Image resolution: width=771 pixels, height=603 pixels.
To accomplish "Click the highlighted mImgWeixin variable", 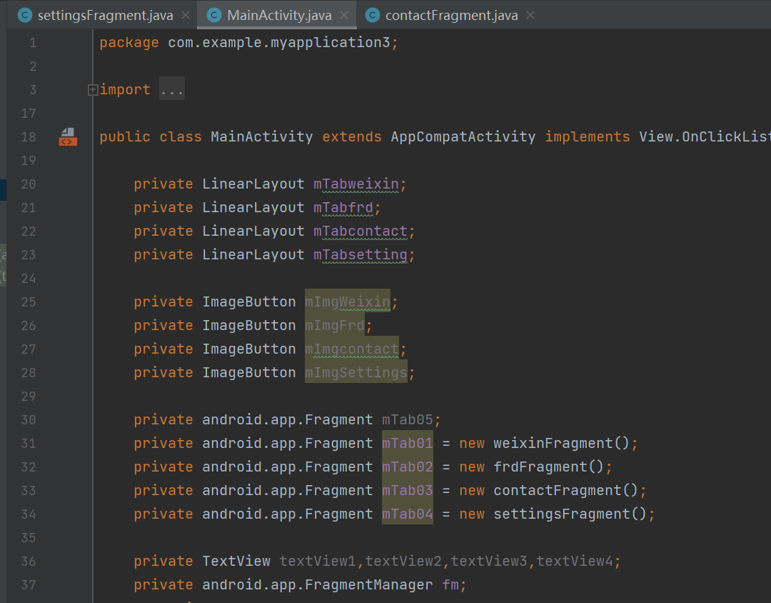I will (348, 301).
